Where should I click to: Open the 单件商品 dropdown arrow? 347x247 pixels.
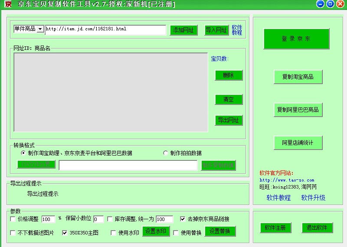[x=40, y=29]
